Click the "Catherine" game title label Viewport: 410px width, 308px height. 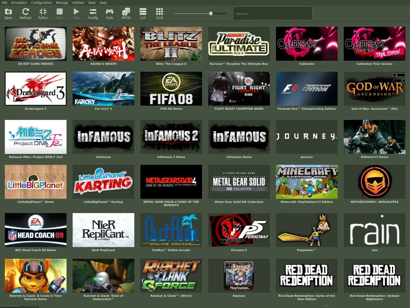[307, 64]
